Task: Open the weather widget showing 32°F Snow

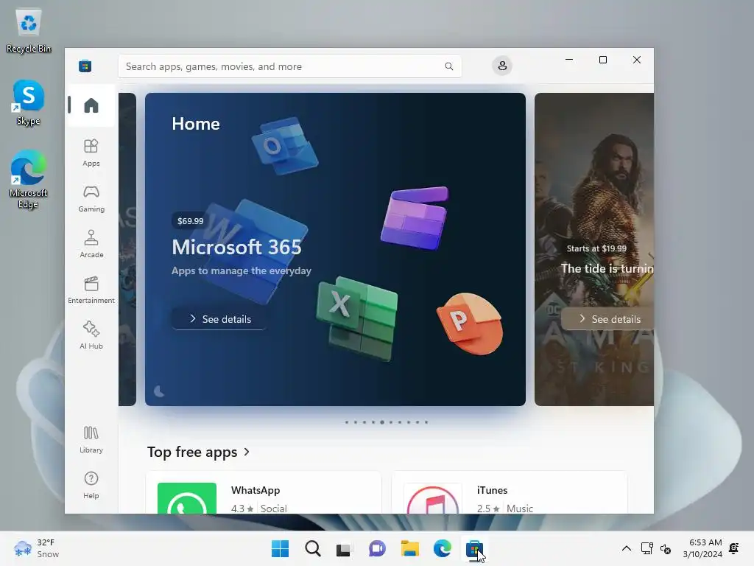Action: click(x=37, y=548)
